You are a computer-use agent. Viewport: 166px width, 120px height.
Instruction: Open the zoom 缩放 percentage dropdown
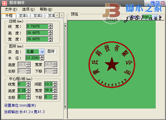[155, 17]
